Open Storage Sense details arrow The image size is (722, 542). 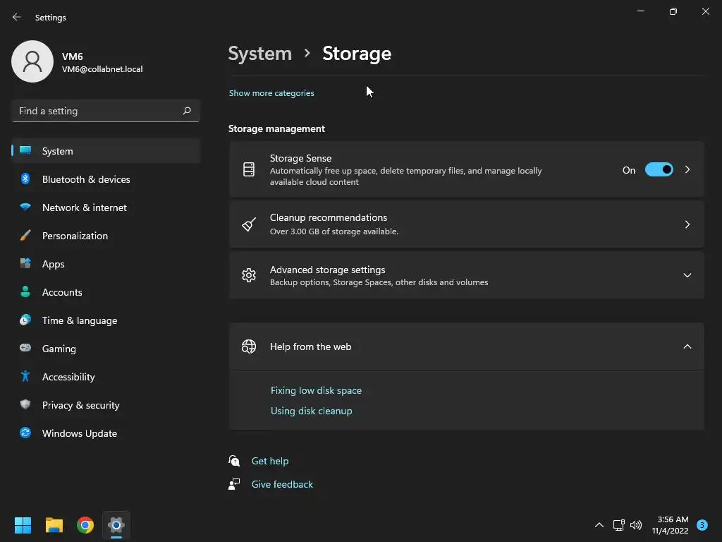[x=687, y=170]
